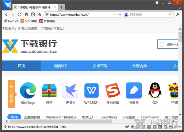
Task: Open the browsing history clock icon
Action: click(33, 14)
